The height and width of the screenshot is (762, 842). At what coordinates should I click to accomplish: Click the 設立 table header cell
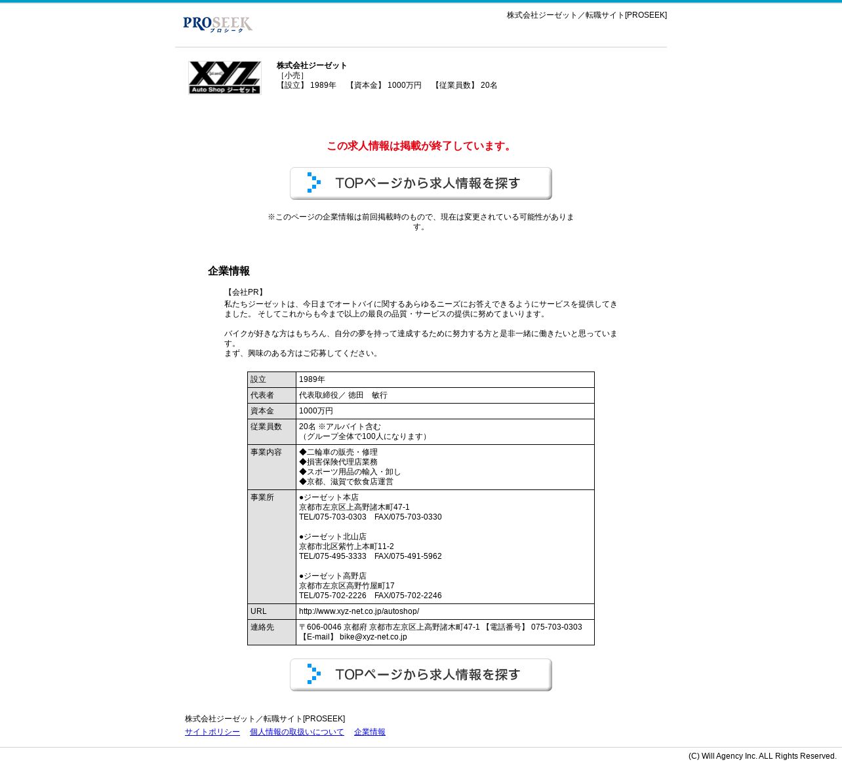271,380
